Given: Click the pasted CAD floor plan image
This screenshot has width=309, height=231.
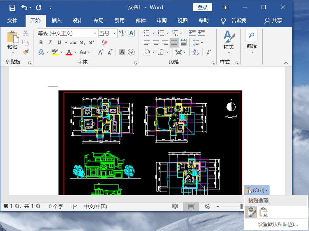Looking at the screenshot, I should click(150, 142).
